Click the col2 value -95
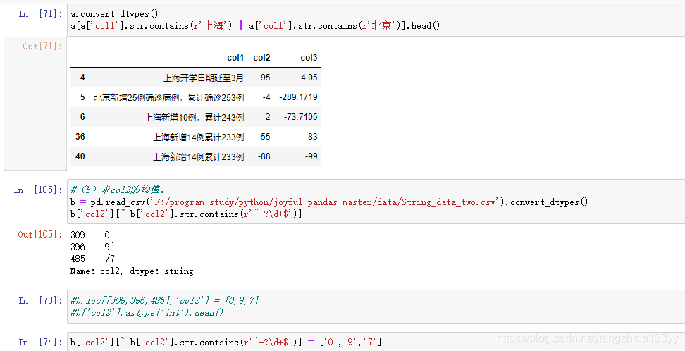The height and width of the screenshot is (351, 685). 264,78
